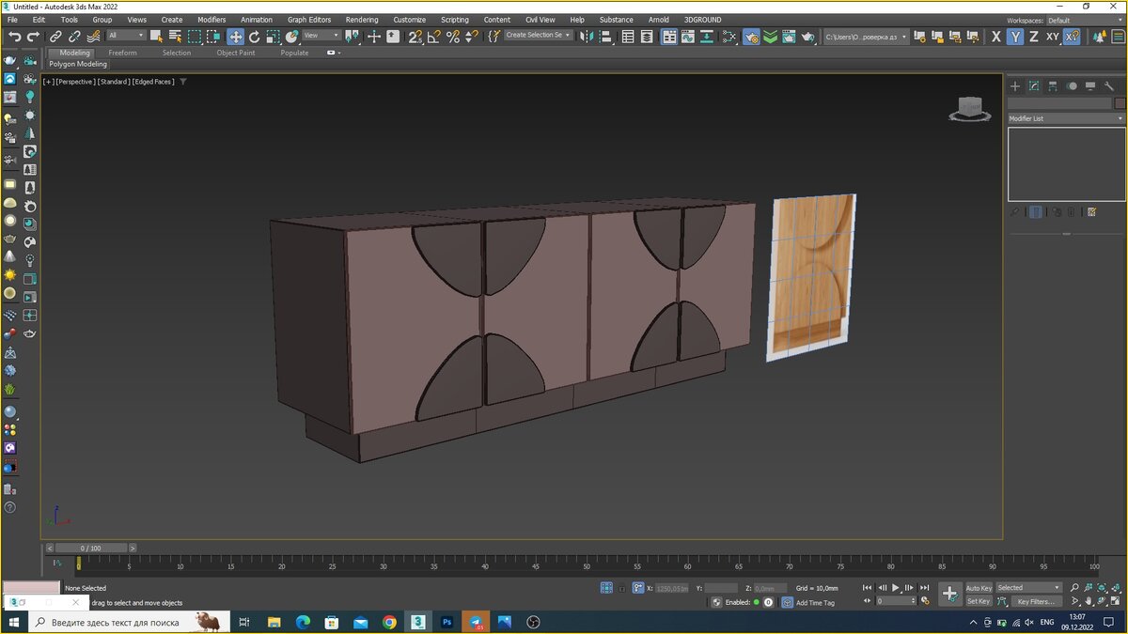1128x634 pixels.
Task: Click the Pan View hand icon
Action: pos(1089,601)
